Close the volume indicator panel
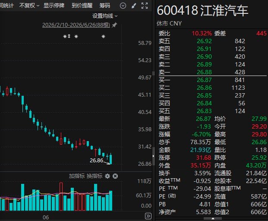The width and height of the screenshot is (268, 221). click(115, 176)
